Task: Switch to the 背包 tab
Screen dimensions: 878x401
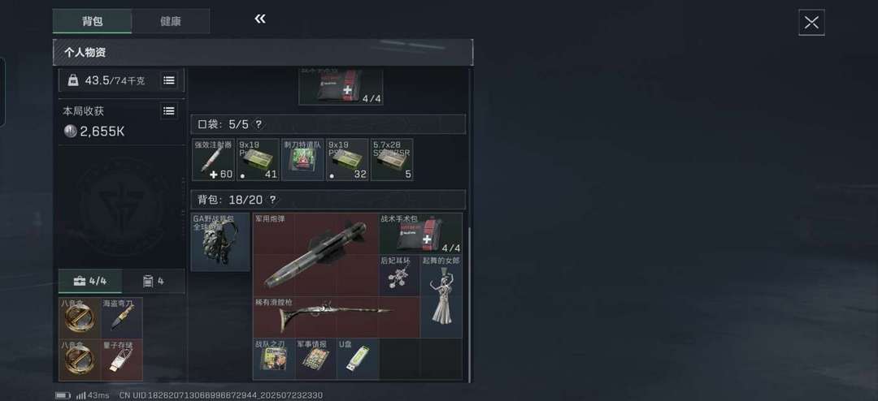Action: click(x=93, y=21)
